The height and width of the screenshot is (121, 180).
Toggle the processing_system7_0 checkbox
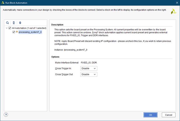pyautogui.click(x=14, y=32)
